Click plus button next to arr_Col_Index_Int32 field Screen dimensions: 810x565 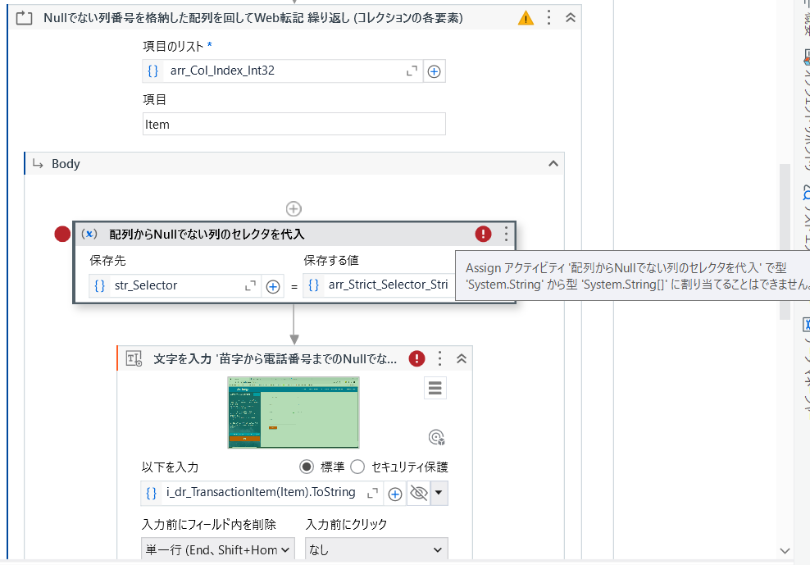(434, 71)
